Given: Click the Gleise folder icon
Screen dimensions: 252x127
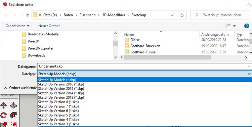Looking at the screenshot, I should pyautogui.click(x=127, y=40).
